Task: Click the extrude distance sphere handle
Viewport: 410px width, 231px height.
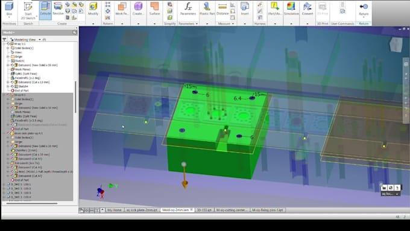Action: (184, 164)
